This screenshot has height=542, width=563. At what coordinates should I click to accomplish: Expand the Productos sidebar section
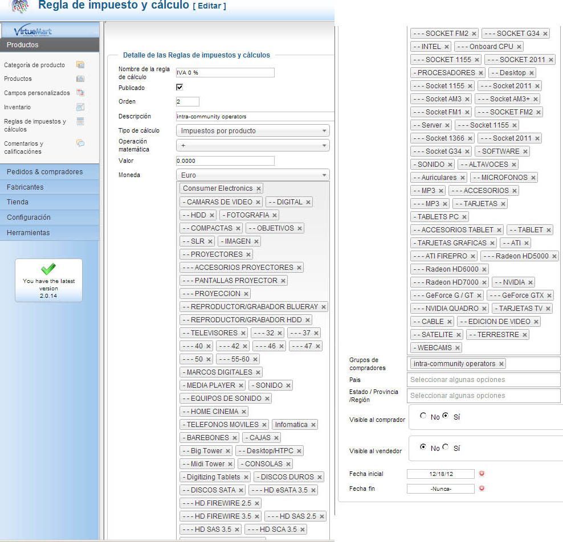(x=50, y=45)
